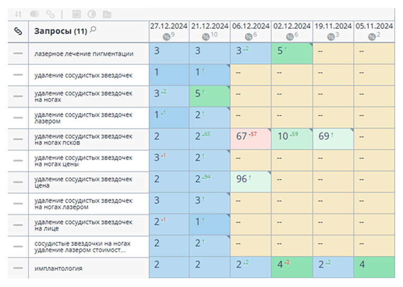Click percent icon under 21.12.2024
Screen dimensions: 403x287
pos(206,37)
